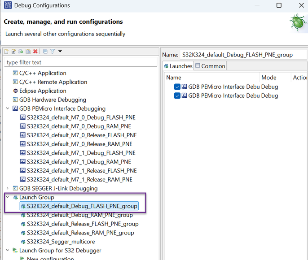Click the Duplicate configuration icon
Screen dimensions: 308x260
click(x=28, y=52)
